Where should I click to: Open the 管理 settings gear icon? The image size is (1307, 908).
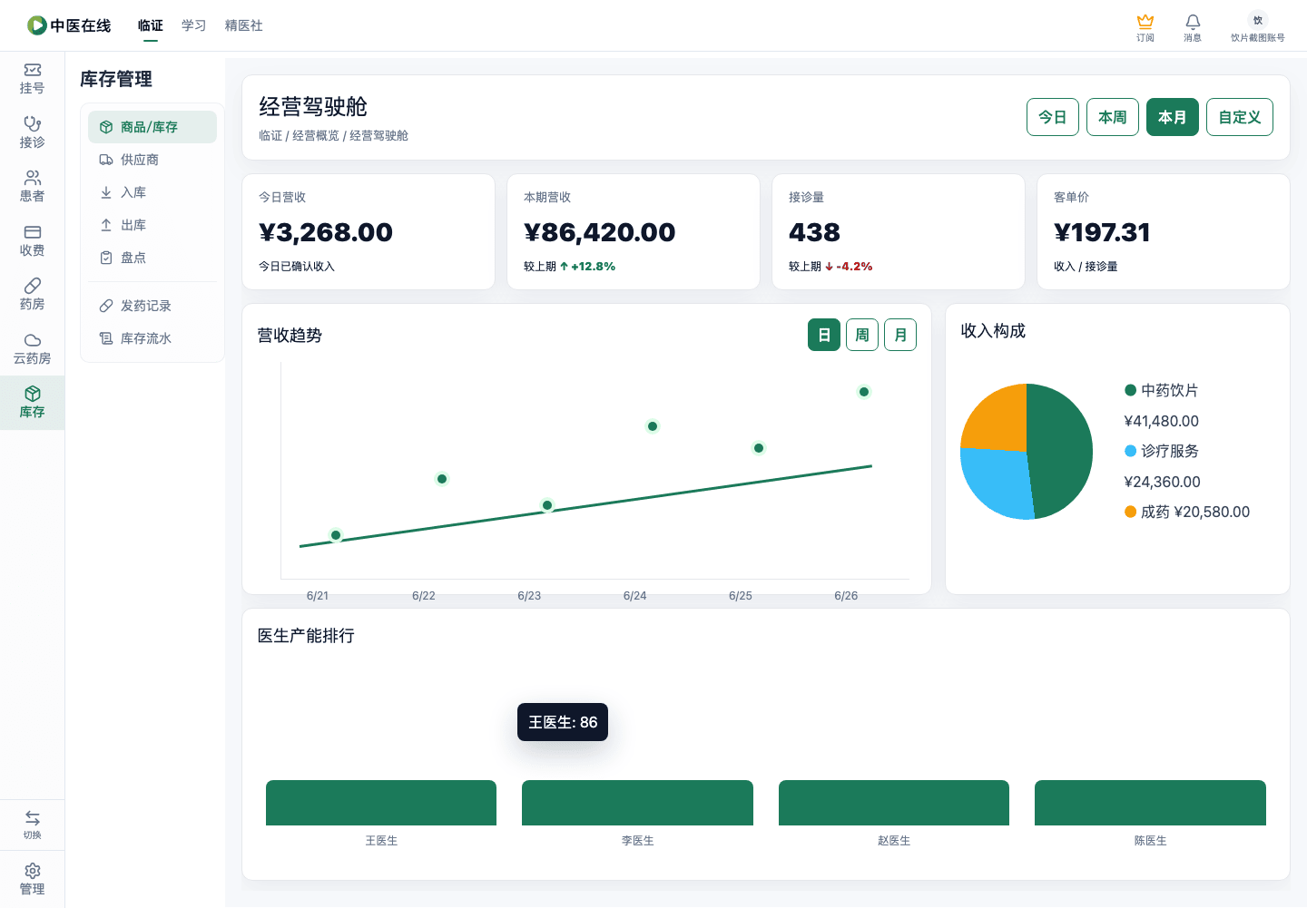pyautogui.click(x=33, y=871)
